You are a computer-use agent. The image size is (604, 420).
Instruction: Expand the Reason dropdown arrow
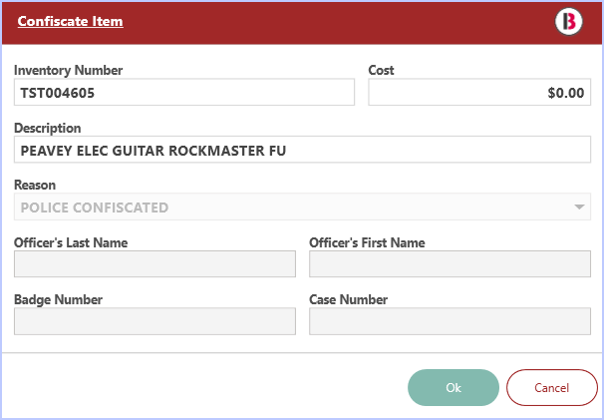tap(579, 208)
